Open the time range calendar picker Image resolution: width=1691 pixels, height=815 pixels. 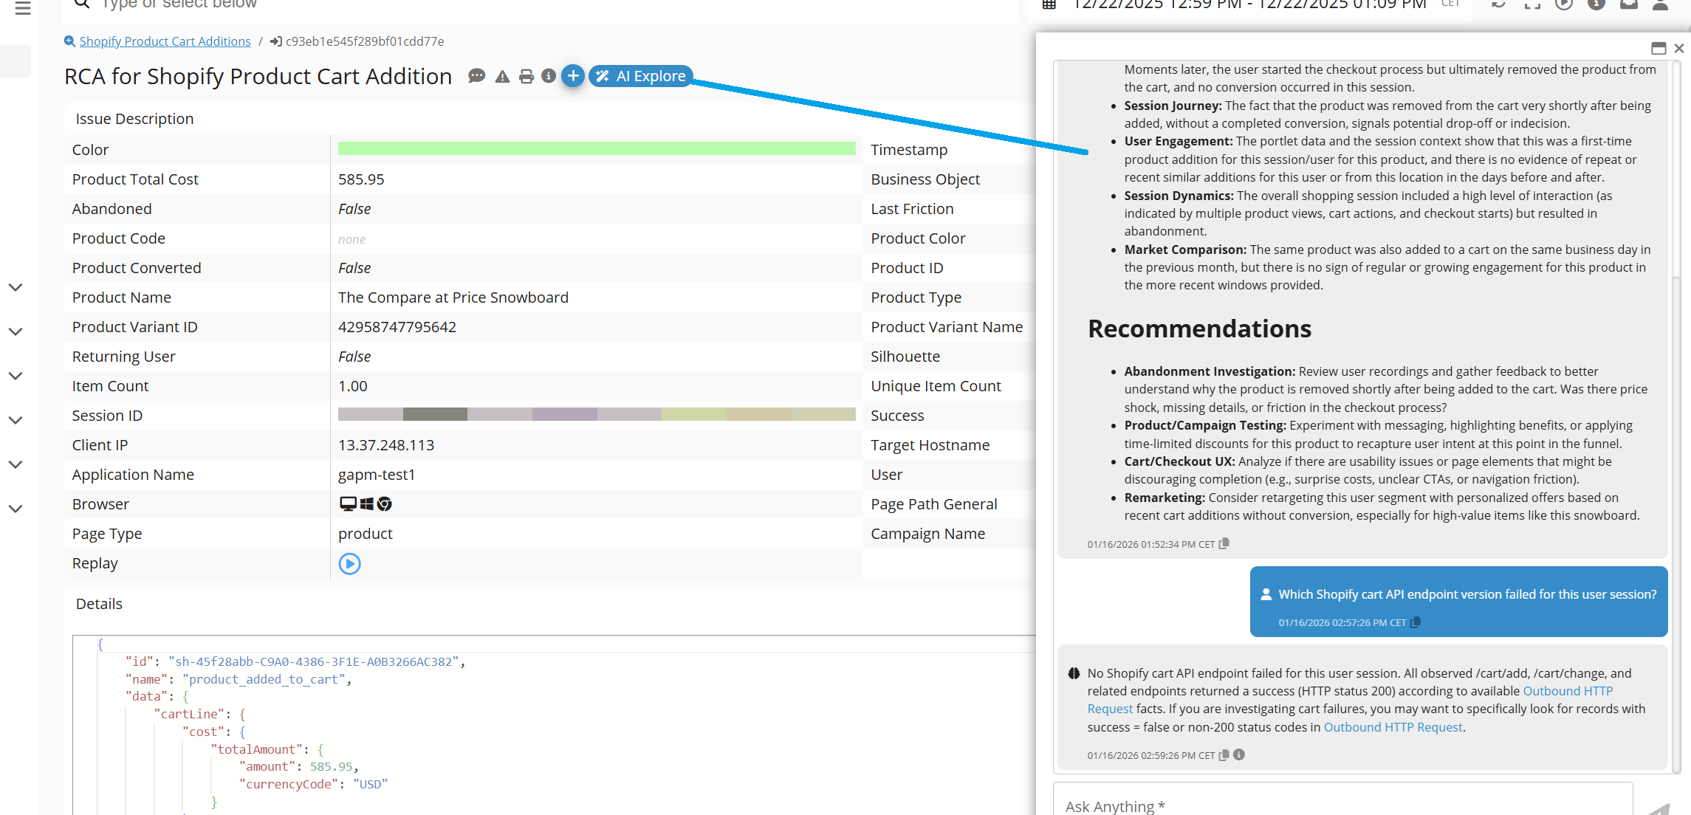(1049, 4)
